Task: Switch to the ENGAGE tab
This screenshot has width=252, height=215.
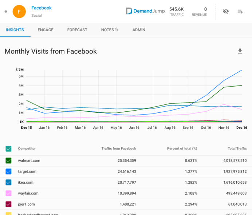Action: tap(46, 30)
